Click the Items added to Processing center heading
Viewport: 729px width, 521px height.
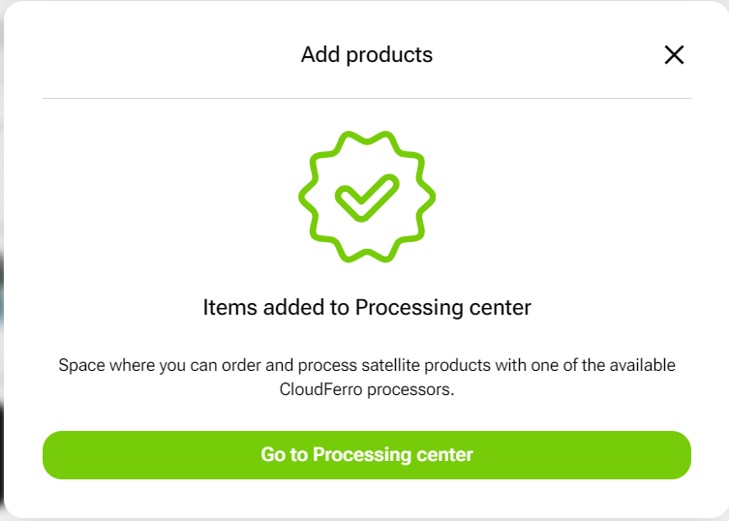click(x=366, y=308)
